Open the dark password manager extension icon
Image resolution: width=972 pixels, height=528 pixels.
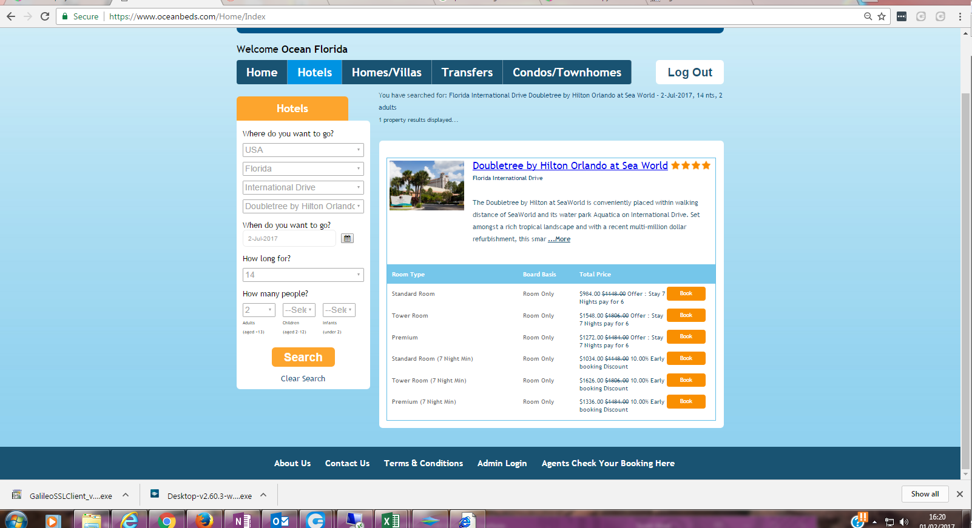tap(902, 16)
